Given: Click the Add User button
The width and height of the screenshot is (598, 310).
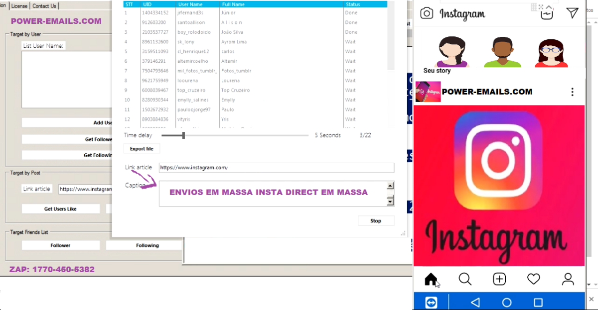Looking at the screenshot, I should pos(66,122).
